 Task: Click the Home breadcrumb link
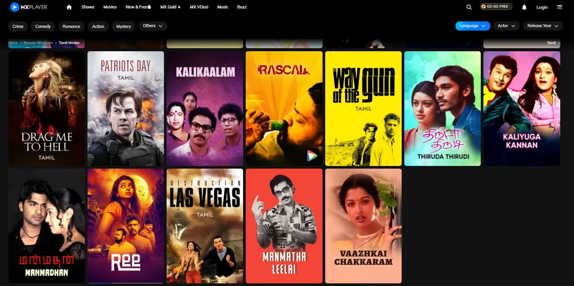[13, 43]
